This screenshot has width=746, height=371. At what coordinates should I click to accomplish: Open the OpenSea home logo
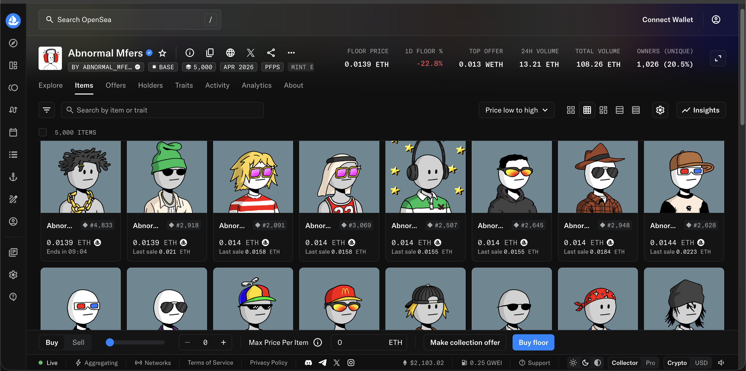coord(13,21)
